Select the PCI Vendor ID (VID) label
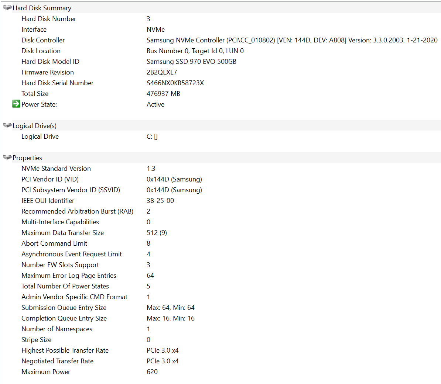441x384 pixels. 50,179
